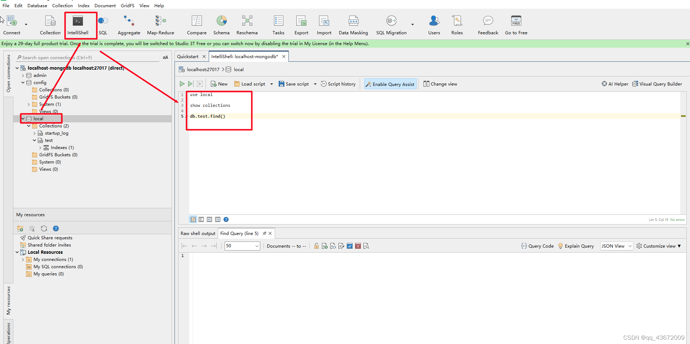Open Load script dropdown arrow
690x344 pixels.
pos(271,84)
